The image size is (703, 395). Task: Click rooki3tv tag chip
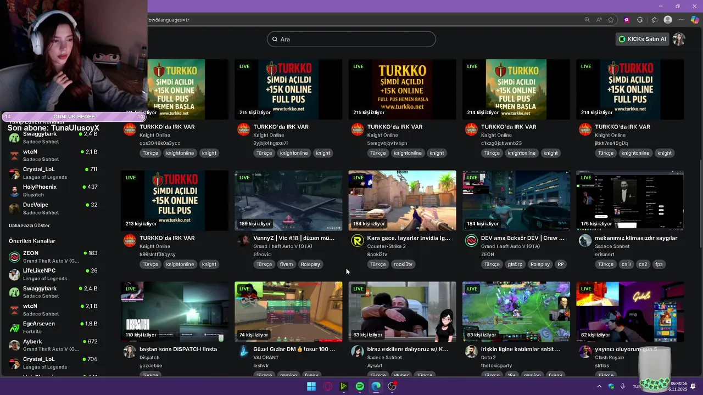point(403,264)
